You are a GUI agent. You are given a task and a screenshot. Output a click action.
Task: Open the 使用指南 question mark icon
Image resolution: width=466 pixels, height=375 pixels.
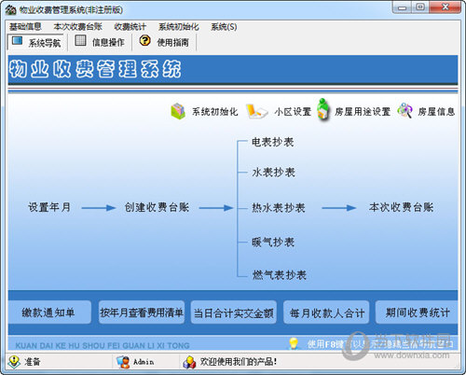(144, 40)
